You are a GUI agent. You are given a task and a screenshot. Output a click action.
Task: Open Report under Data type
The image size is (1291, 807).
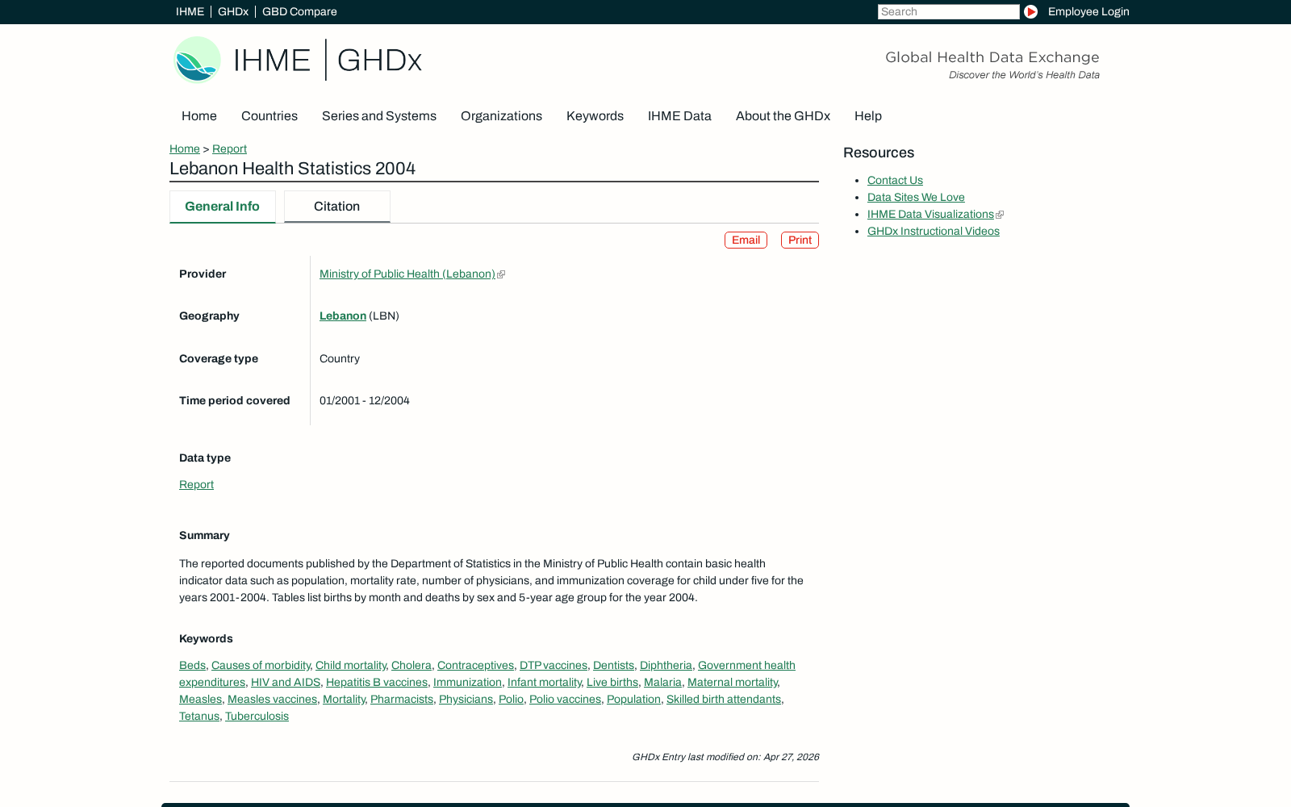coord(196,484)
